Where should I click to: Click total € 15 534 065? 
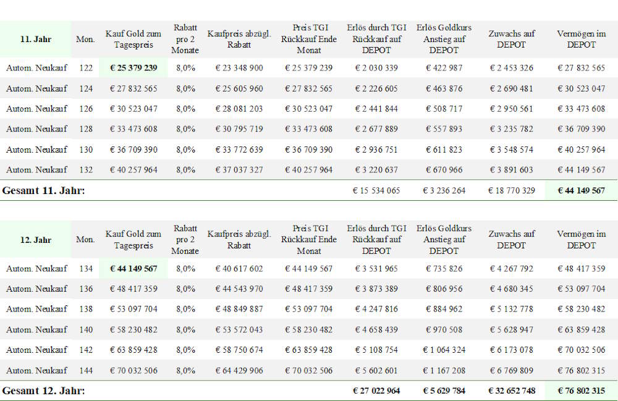pyautogui.click(x=376, y=191)
